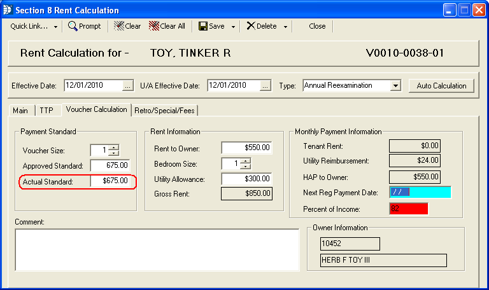
Task: Click the Section 8 app title icon
Action: click(8, 10)
